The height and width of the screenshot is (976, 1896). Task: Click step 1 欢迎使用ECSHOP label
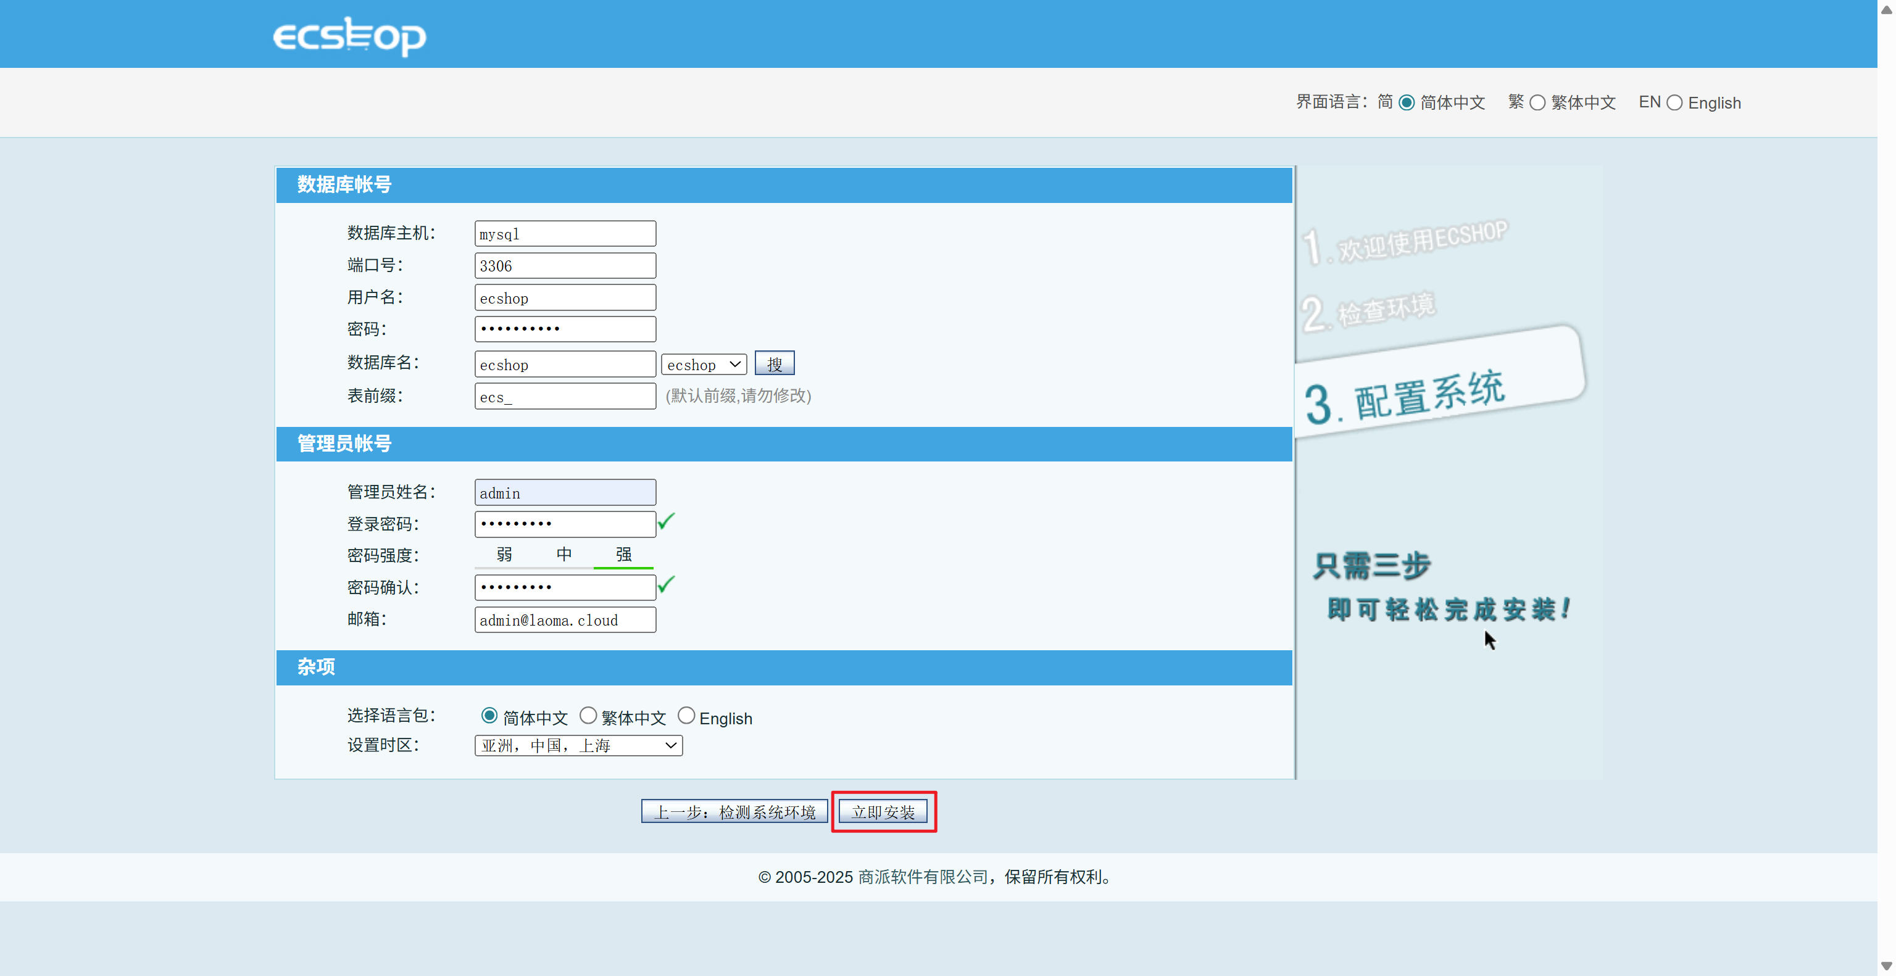tap(1405, 242)
